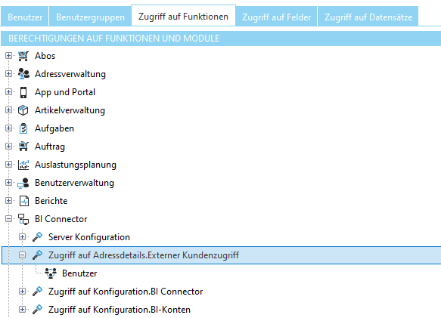441x318 pixels.
Task: Collapse Zugriff auf Adressdetails.Externer Kundenzugriff node
Action: (x=22, y=255)
